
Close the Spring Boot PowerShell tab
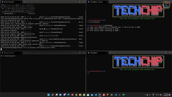pyautogui.click(x=21, y=2)
